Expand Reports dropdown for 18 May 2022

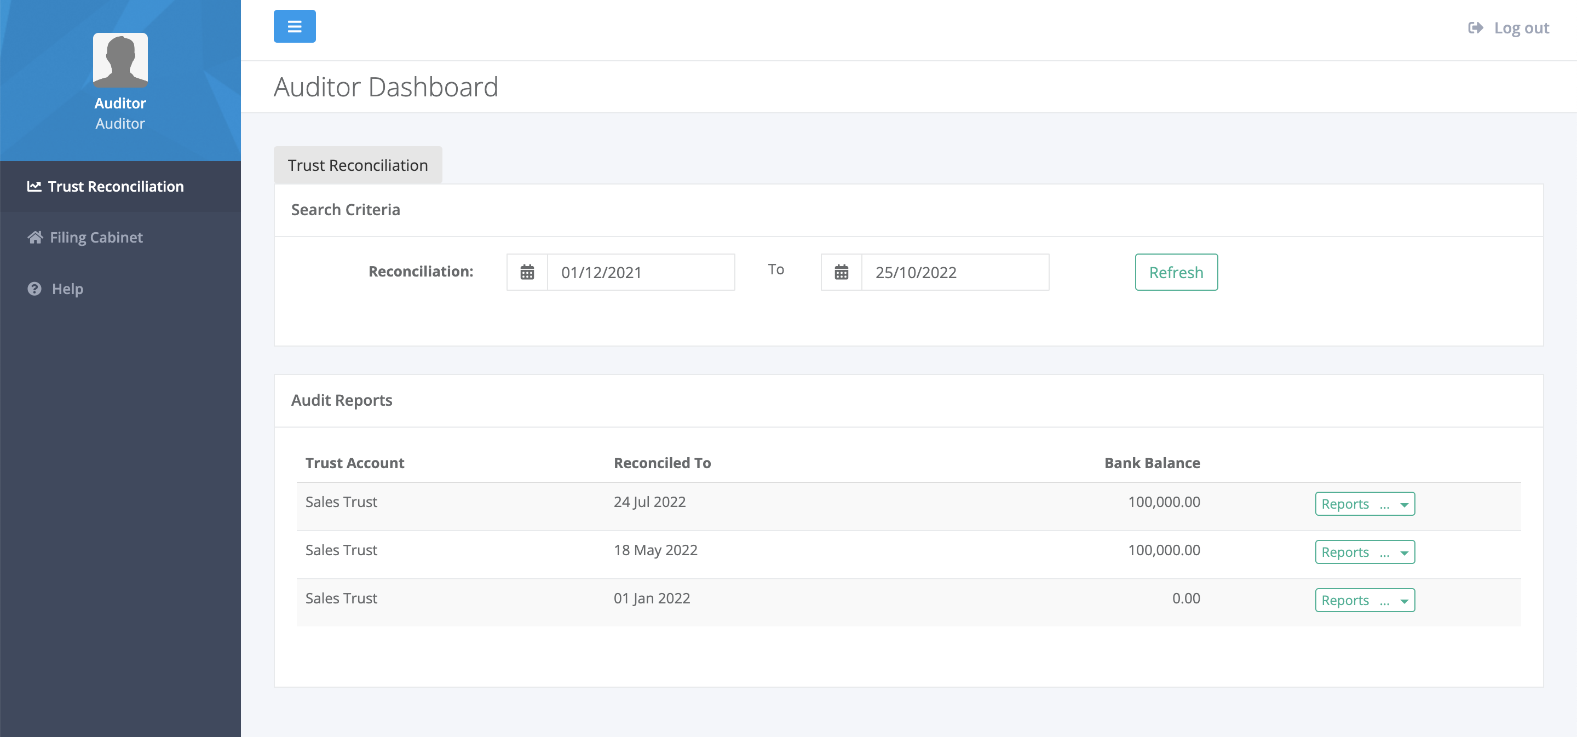(x=1364, y=552)
